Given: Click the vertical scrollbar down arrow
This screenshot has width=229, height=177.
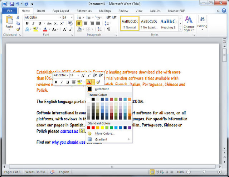Looking at the screenshot, I should click(x=224, y=148).
